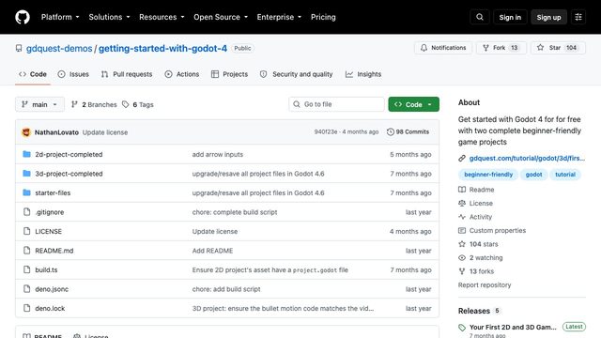Click the release tag icon under Releases
Viewport: 601px width, 338px height.
tap(462, 328)
